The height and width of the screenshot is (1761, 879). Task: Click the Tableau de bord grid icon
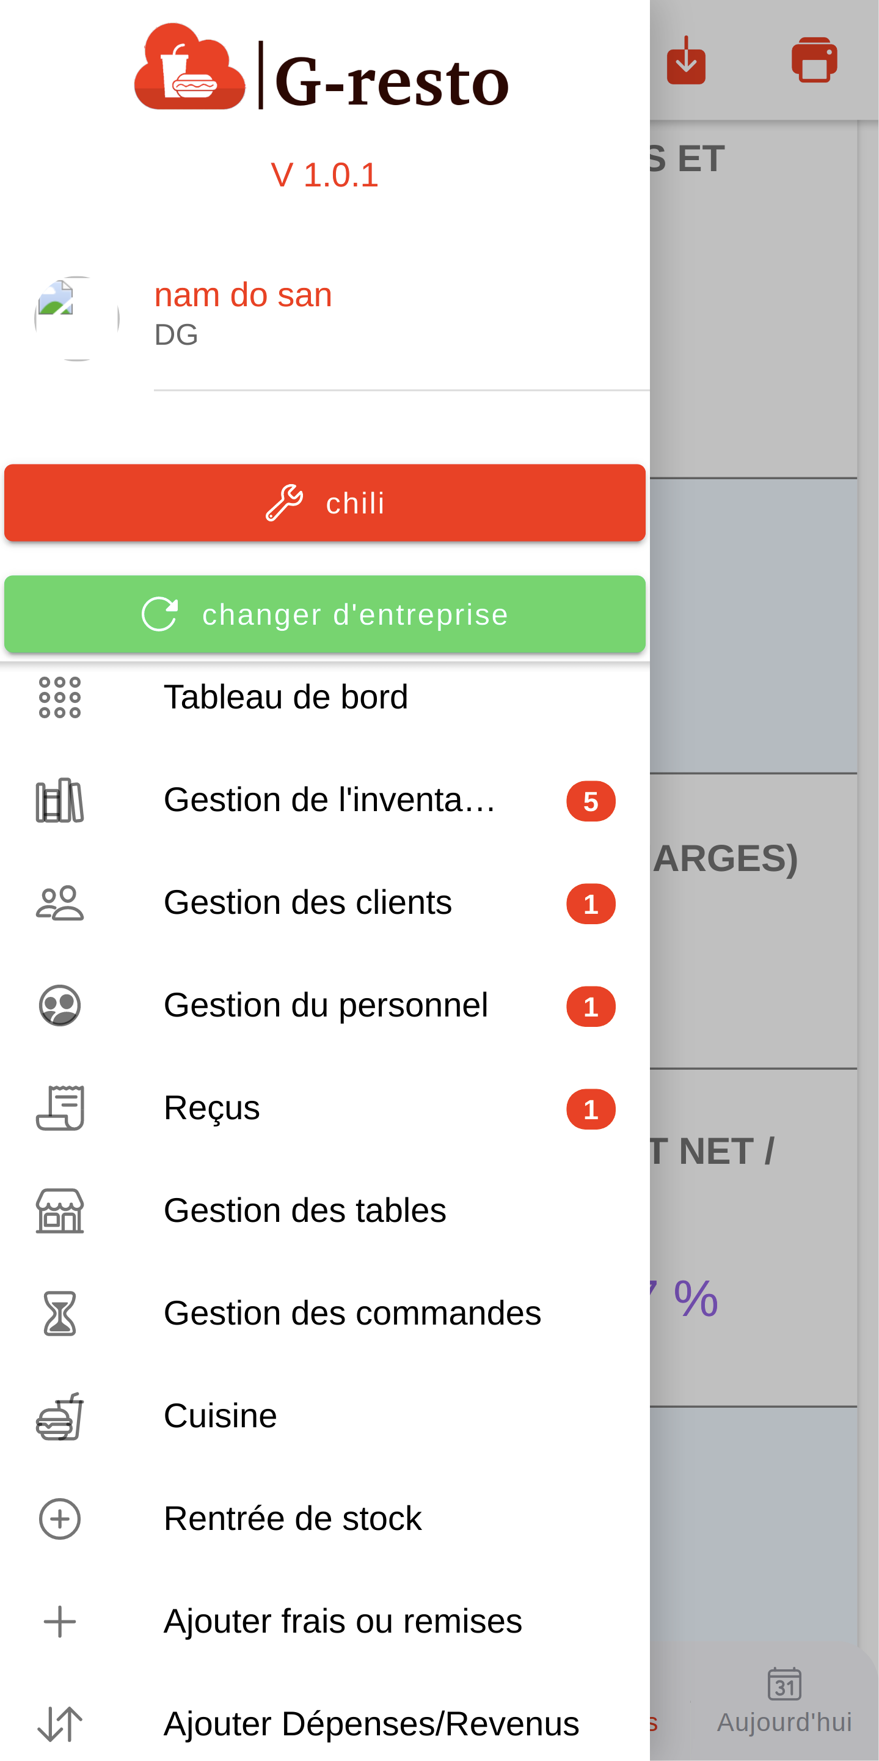tap(60, 697)
